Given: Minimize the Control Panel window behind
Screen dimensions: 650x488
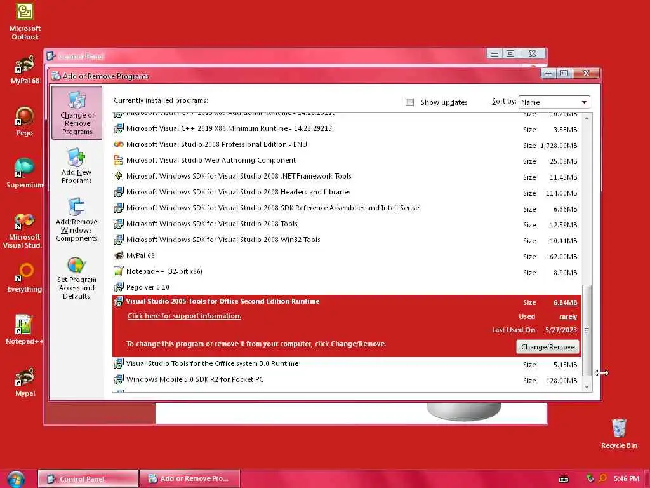Looking at the screenshot, I should (494, 54).
